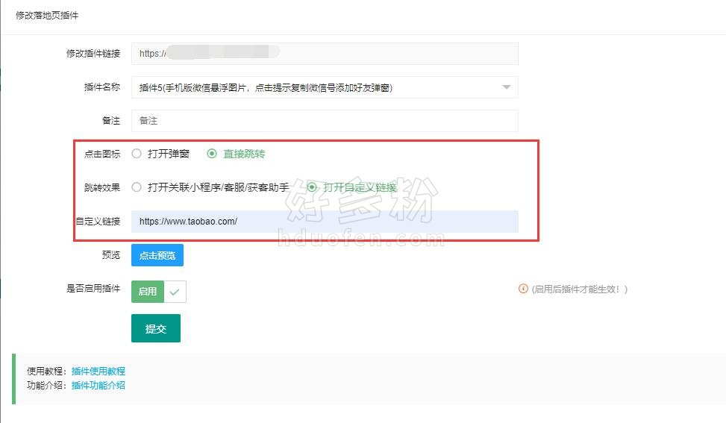Image resolution: width=726 pixels, height=423 pixels.
Task: Focus the 修改插件链接 URL field
Action: tap(325, 54)
